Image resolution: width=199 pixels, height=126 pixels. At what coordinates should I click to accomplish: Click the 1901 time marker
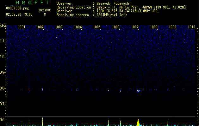click(x=22, y=27)
